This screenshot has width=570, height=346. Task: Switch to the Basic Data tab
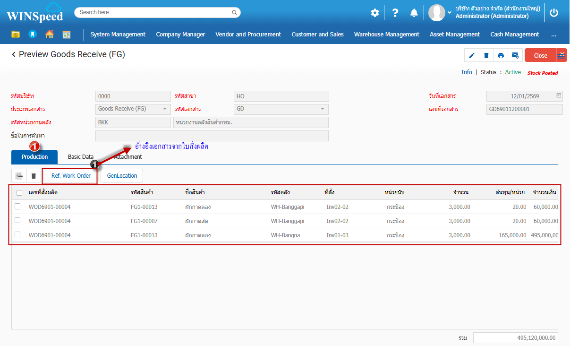[x=80, y=157]
